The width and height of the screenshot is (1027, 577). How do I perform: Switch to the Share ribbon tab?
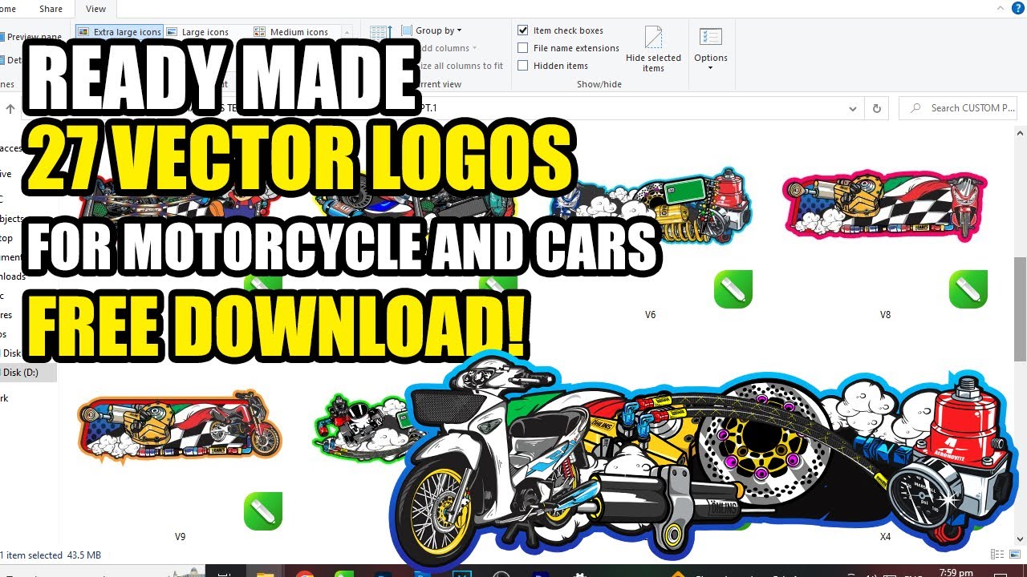51,9
